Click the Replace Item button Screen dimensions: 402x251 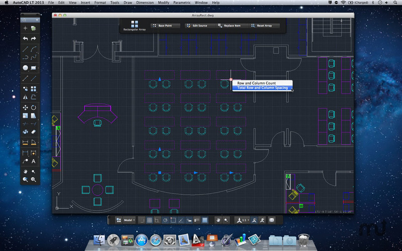click(x=230, y=26)
